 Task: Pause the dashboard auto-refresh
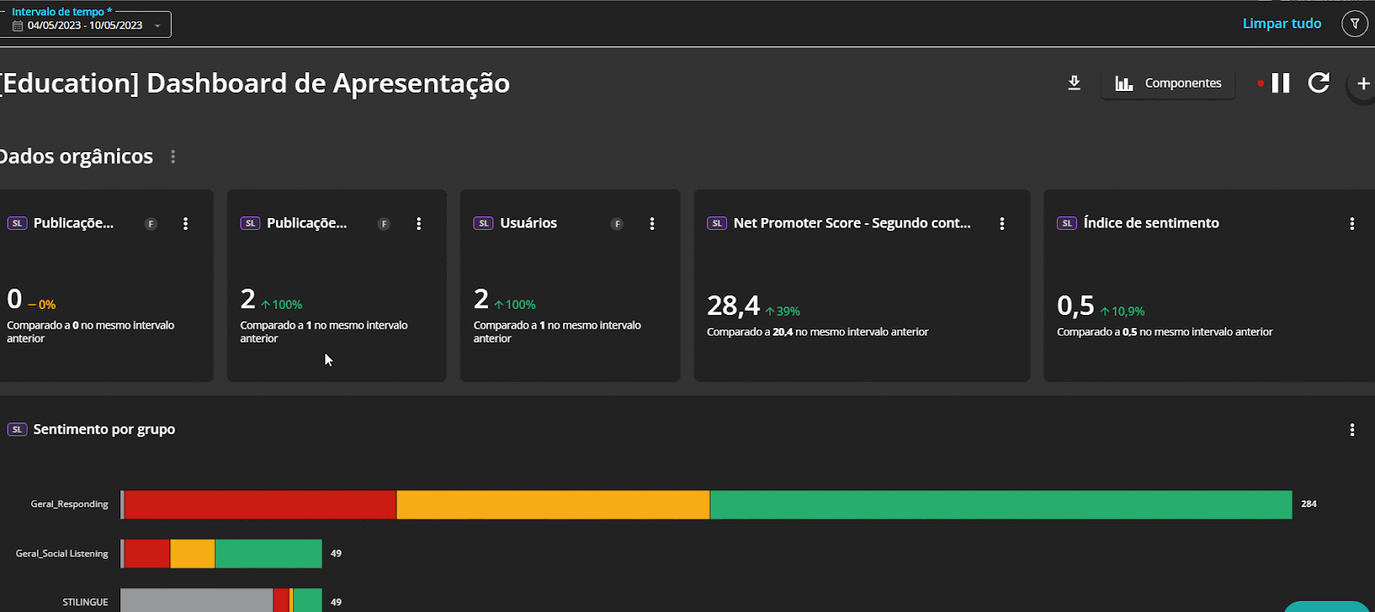coord(1280,83)
